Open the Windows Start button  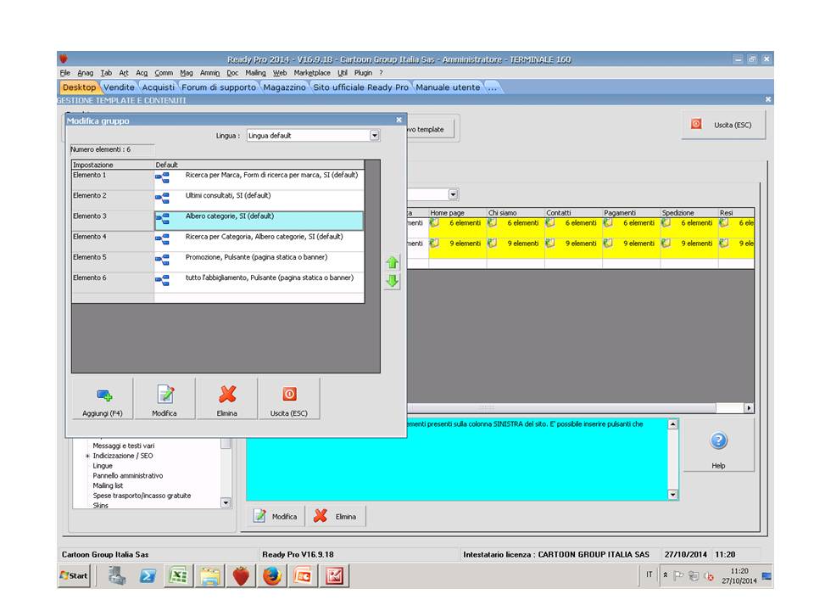click(x=74, y=575)
